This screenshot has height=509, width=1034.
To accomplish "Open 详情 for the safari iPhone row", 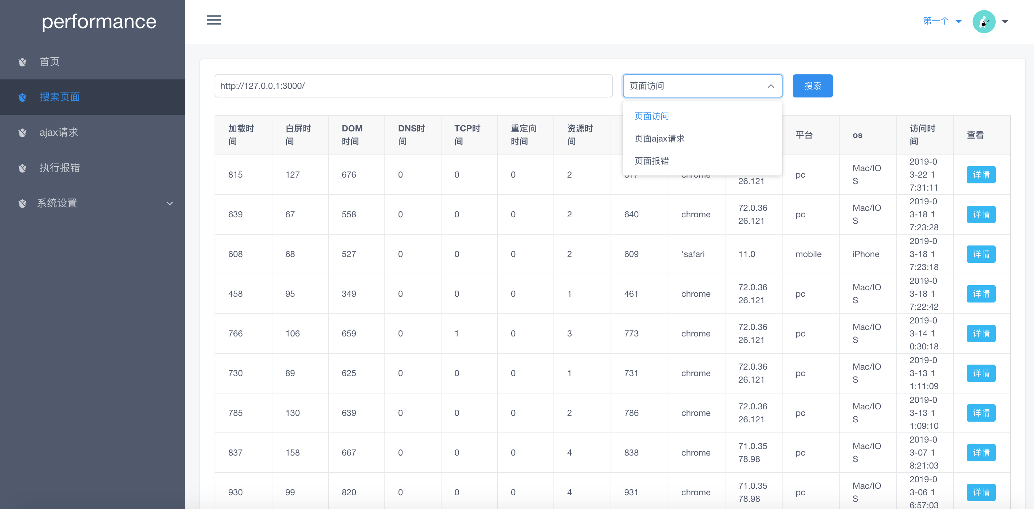I will [x=981, y=254].
